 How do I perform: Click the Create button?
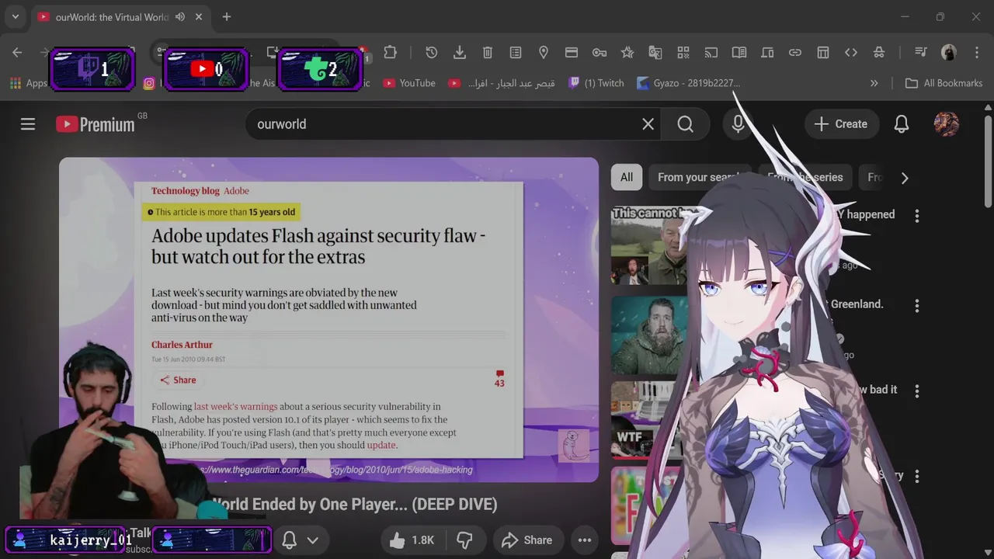click(841, 124)
